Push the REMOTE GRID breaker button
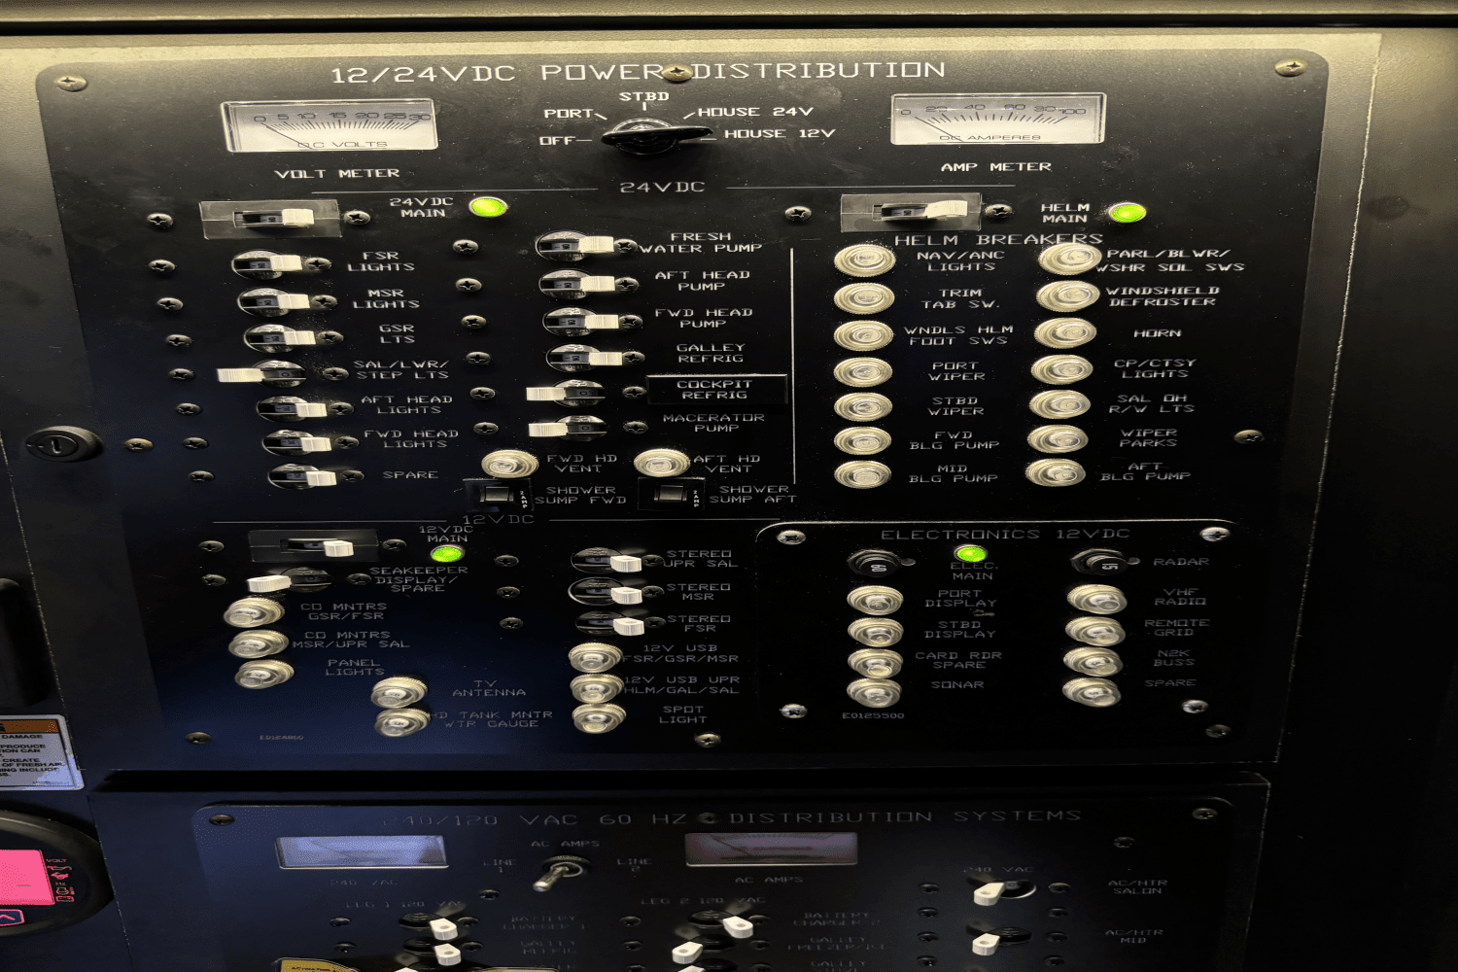The width and height of the screenshot is (1458, 972). (x=1094, y=630)
